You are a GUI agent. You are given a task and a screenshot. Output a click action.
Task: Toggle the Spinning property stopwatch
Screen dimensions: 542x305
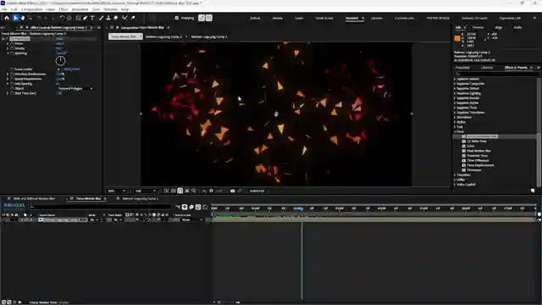[x=12, y=53]
